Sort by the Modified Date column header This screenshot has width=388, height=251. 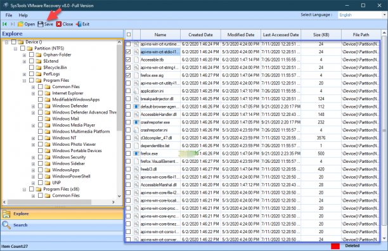tap(241, 35)
